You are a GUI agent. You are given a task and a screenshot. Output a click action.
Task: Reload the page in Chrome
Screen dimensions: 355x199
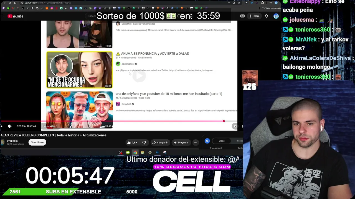tap(10, 3)
